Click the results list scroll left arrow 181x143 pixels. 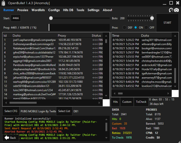(x=114, y=93)
